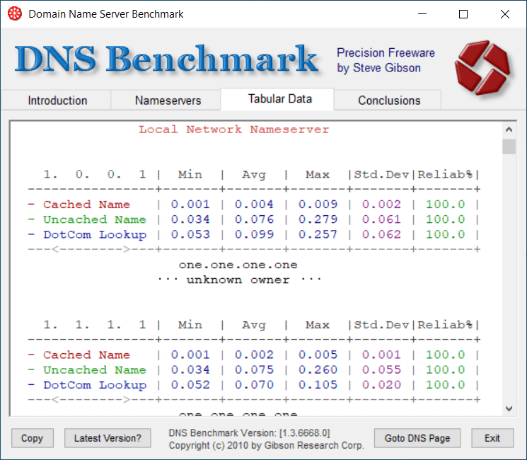
Task: Click the 0.279 max value
Action: point(318,219)
